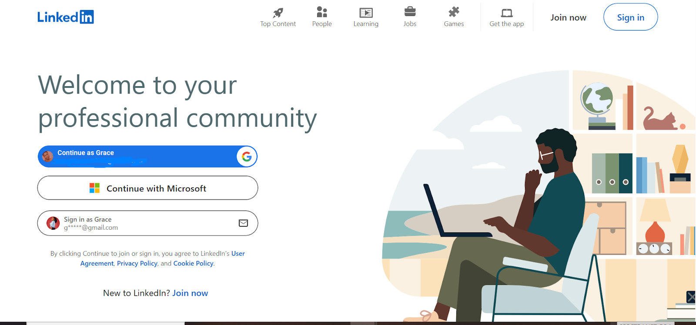Select Top Content in the navigation
Viewport: 696px width, 325px height.
pos(278,24)
